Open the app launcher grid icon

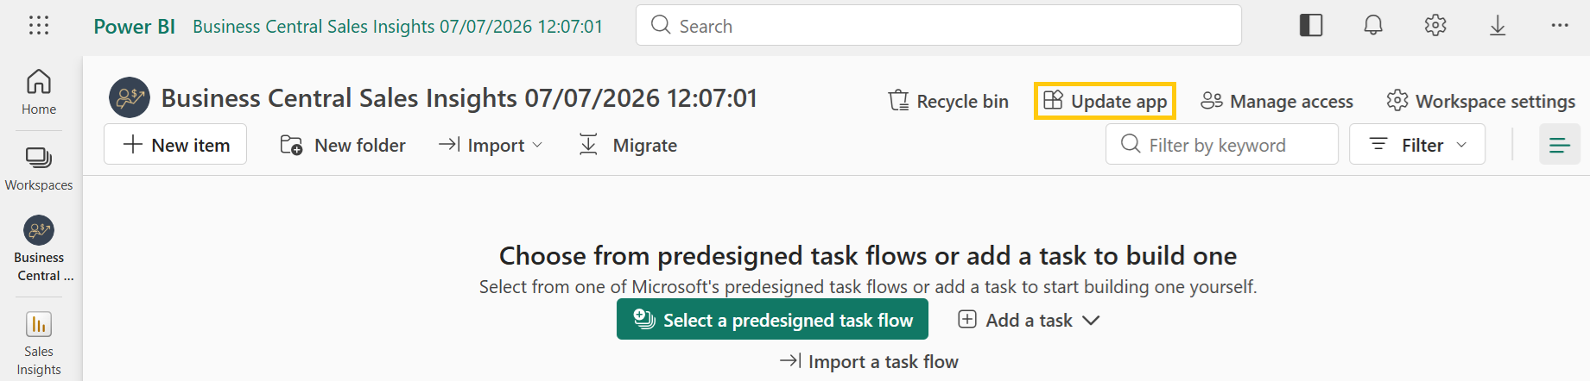point(39,26)
